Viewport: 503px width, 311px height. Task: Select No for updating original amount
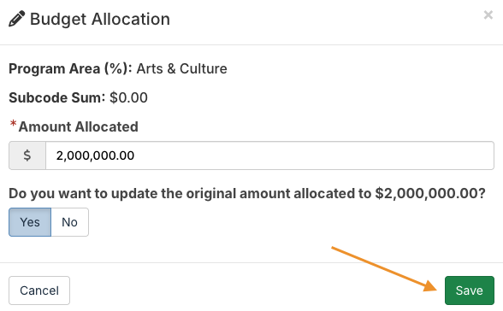click(69, 222)
